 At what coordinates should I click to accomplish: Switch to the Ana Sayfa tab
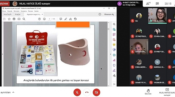(x=8, y=14)
